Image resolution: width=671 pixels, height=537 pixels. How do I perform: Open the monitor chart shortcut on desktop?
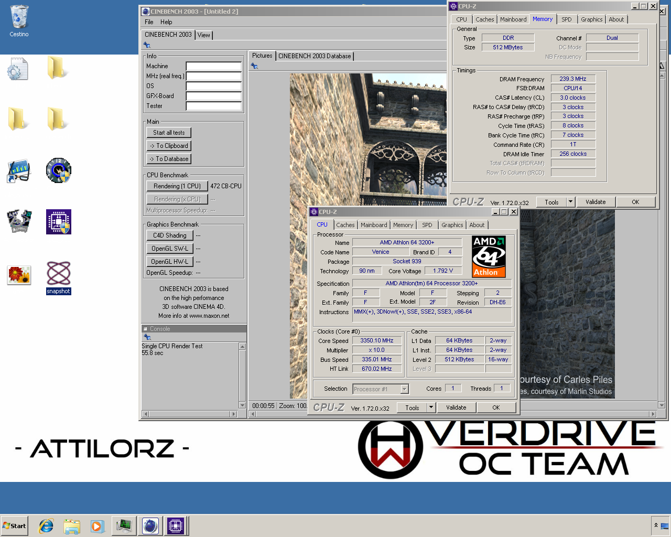pyautogui.click(x=19, y=171)
